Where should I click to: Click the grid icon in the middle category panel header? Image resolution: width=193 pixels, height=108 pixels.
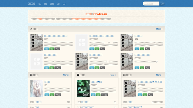coord(78,75)
